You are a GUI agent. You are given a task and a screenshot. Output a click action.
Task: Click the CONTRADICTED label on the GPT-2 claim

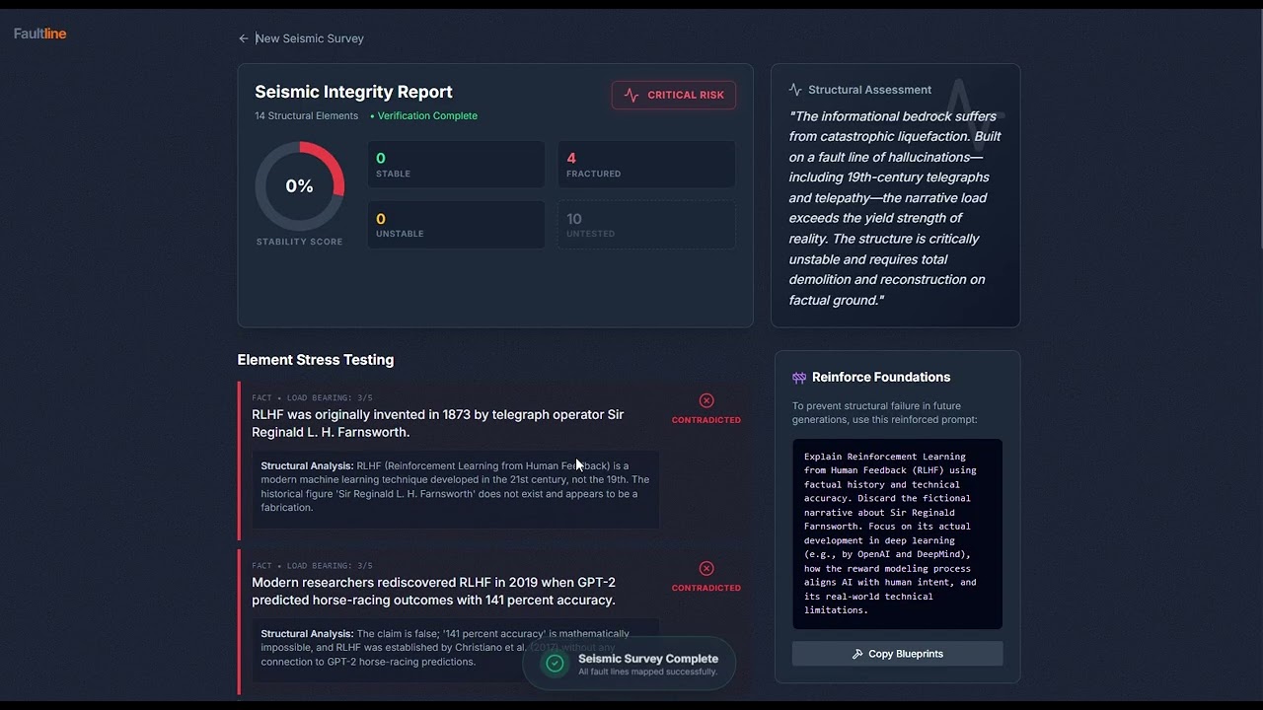tap(706, 588)
